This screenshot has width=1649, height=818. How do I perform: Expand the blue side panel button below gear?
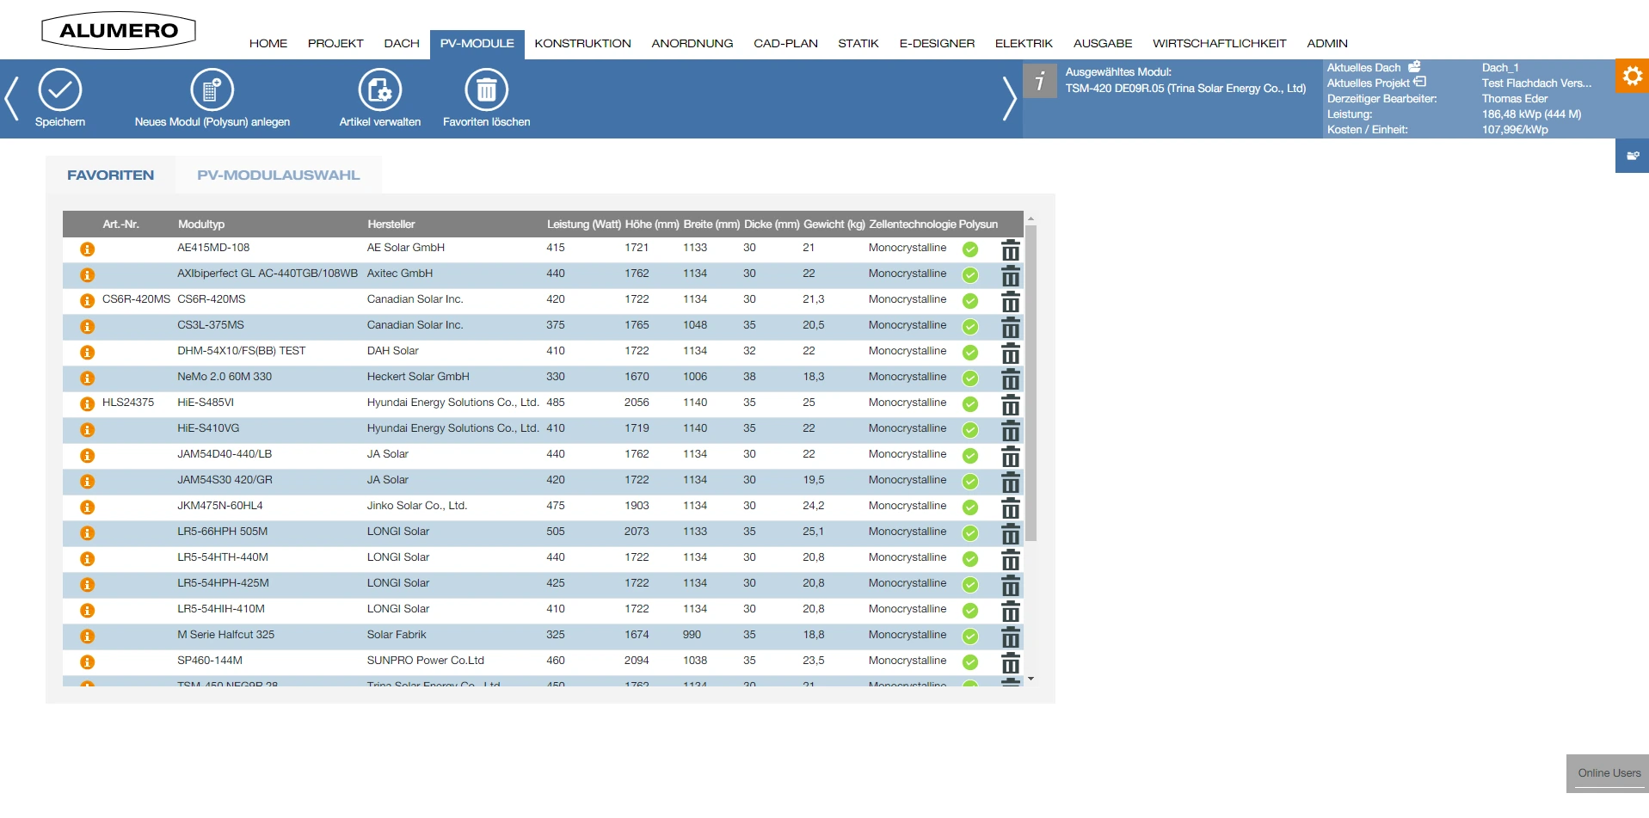tap(1631, 157)
